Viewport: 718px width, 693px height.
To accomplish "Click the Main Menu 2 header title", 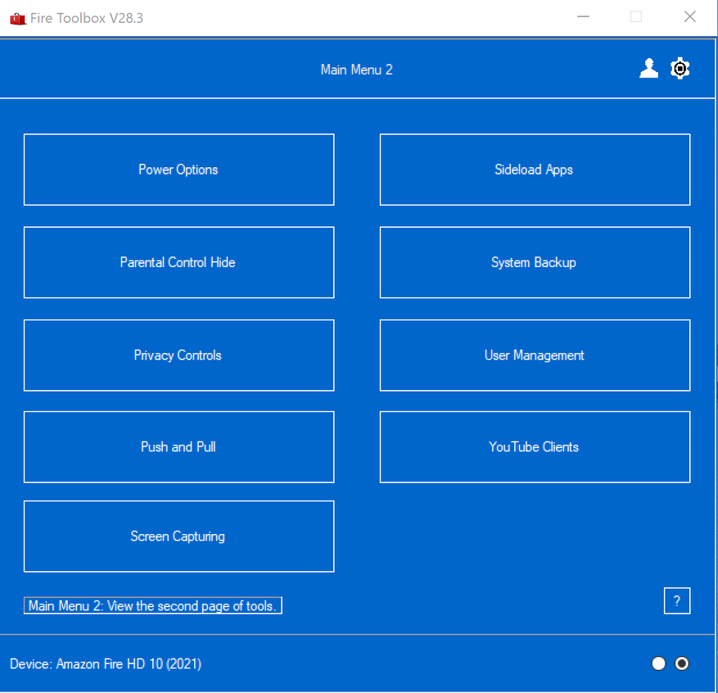I will point(357,70).
